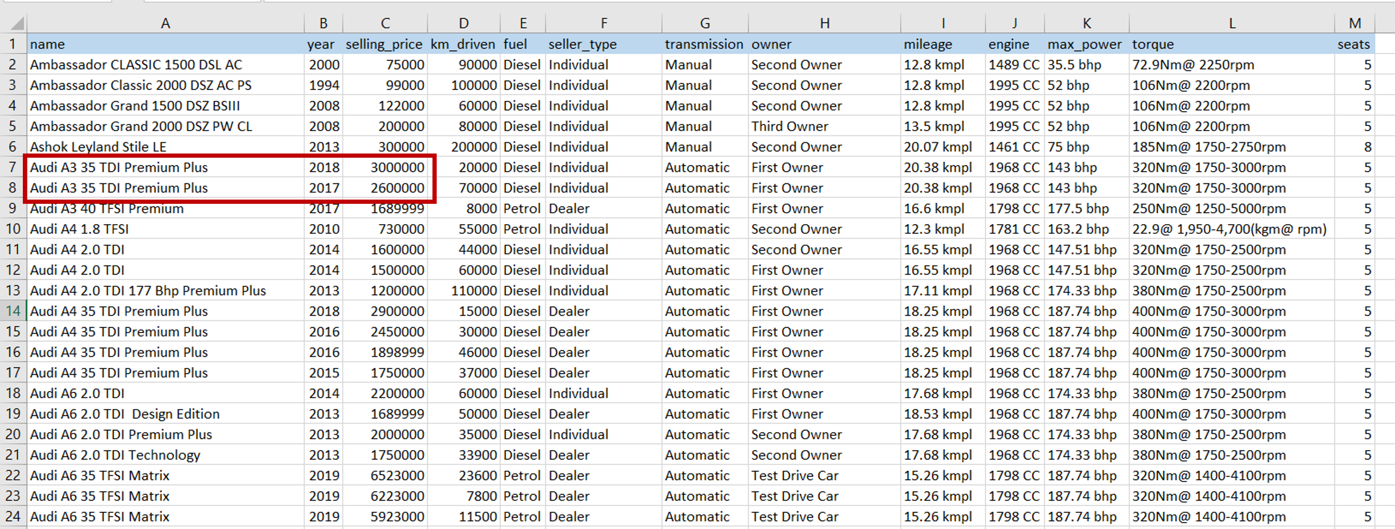Select cell 'Ambassador Classic 2000 DSZ AC PS'
The height and width of the screenshot is (529, 1395).
(166, 85)
